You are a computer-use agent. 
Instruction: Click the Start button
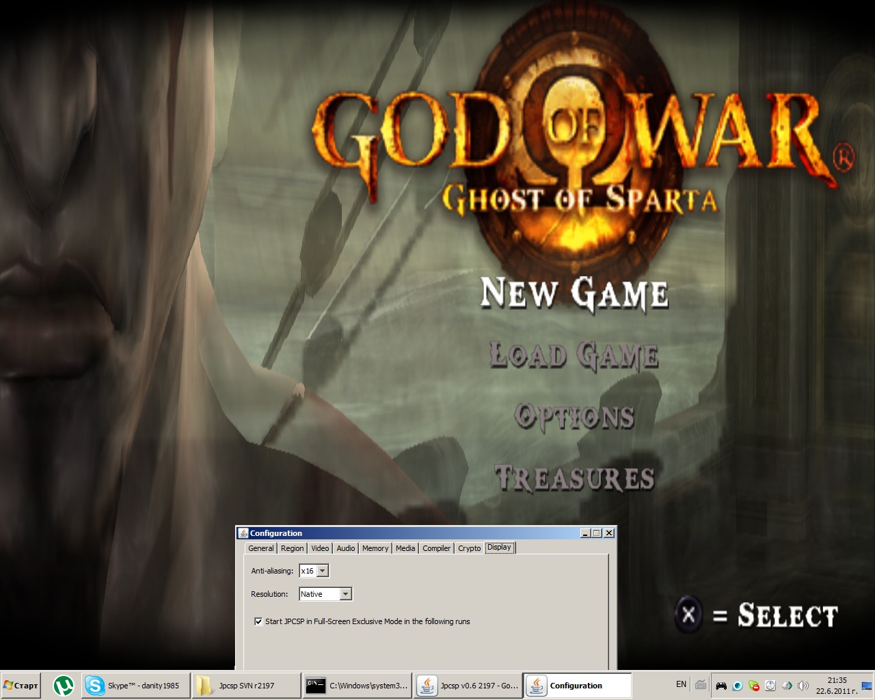(x=21, y=685)
